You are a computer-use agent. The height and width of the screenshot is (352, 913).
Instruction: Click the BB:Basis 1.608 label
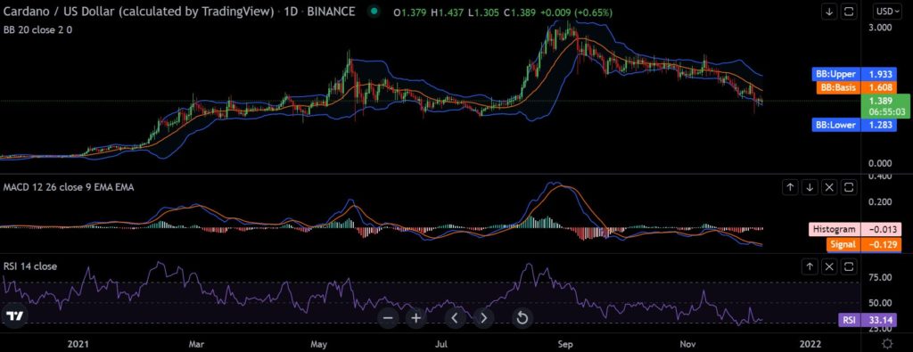point(857,88)
